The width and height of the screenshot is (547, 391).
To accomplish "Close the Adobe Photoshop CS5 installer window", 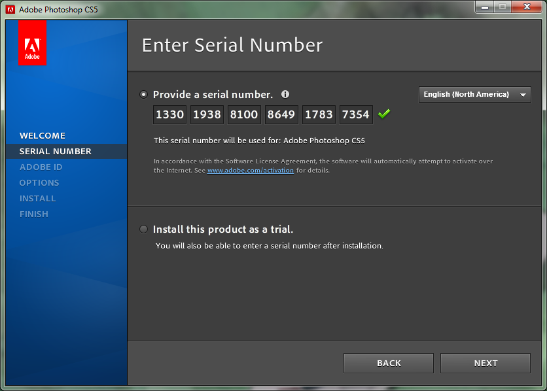I will tap(527, 7).
